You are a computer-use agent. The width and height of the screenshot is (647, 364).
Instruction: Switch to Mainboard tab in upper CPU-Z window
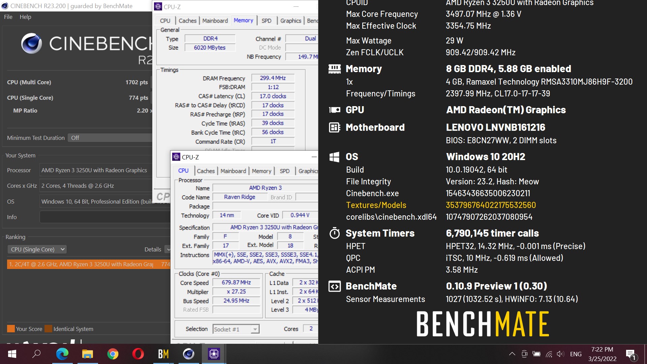[215, 21]
